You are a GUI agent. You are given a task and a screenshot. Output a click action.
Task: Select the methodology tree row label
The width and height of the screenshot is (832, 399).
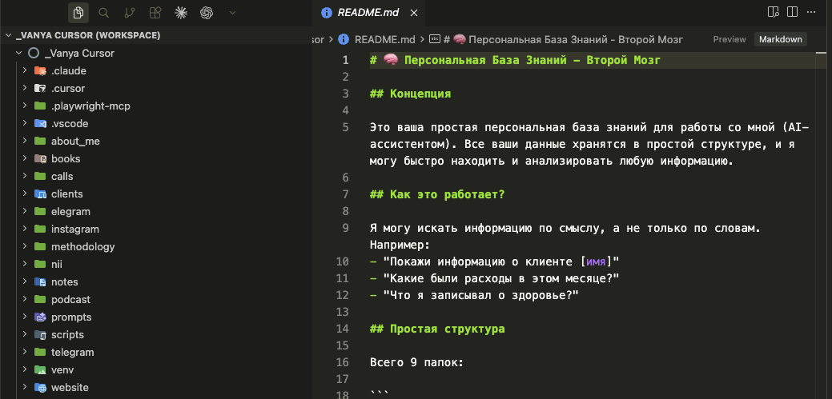(x=82, y=246)
